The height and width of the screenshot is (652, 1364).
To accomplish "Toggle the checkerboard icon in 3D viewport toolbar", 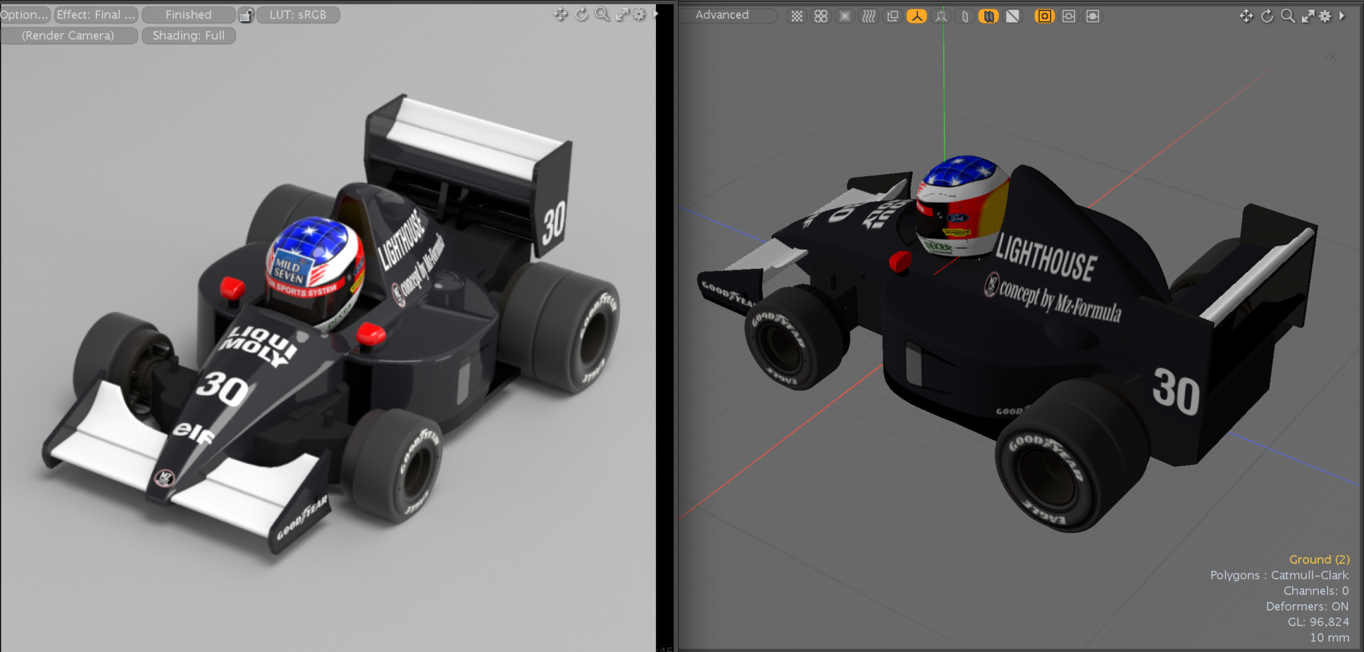I will (x=797, y=16).
